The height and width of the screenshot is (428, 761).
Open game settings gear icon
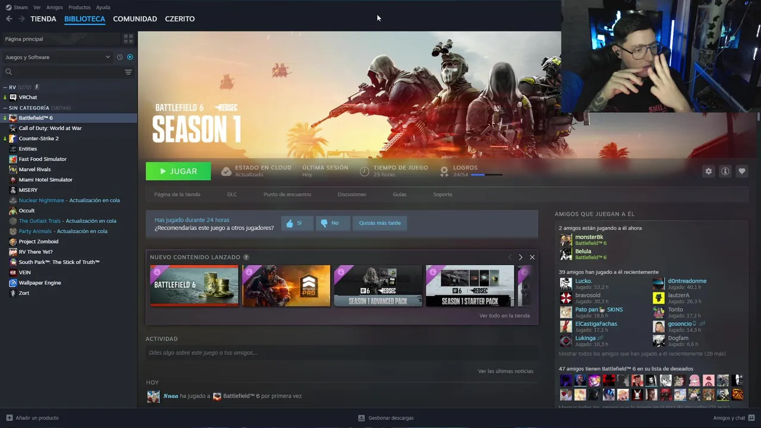[708, 171]
